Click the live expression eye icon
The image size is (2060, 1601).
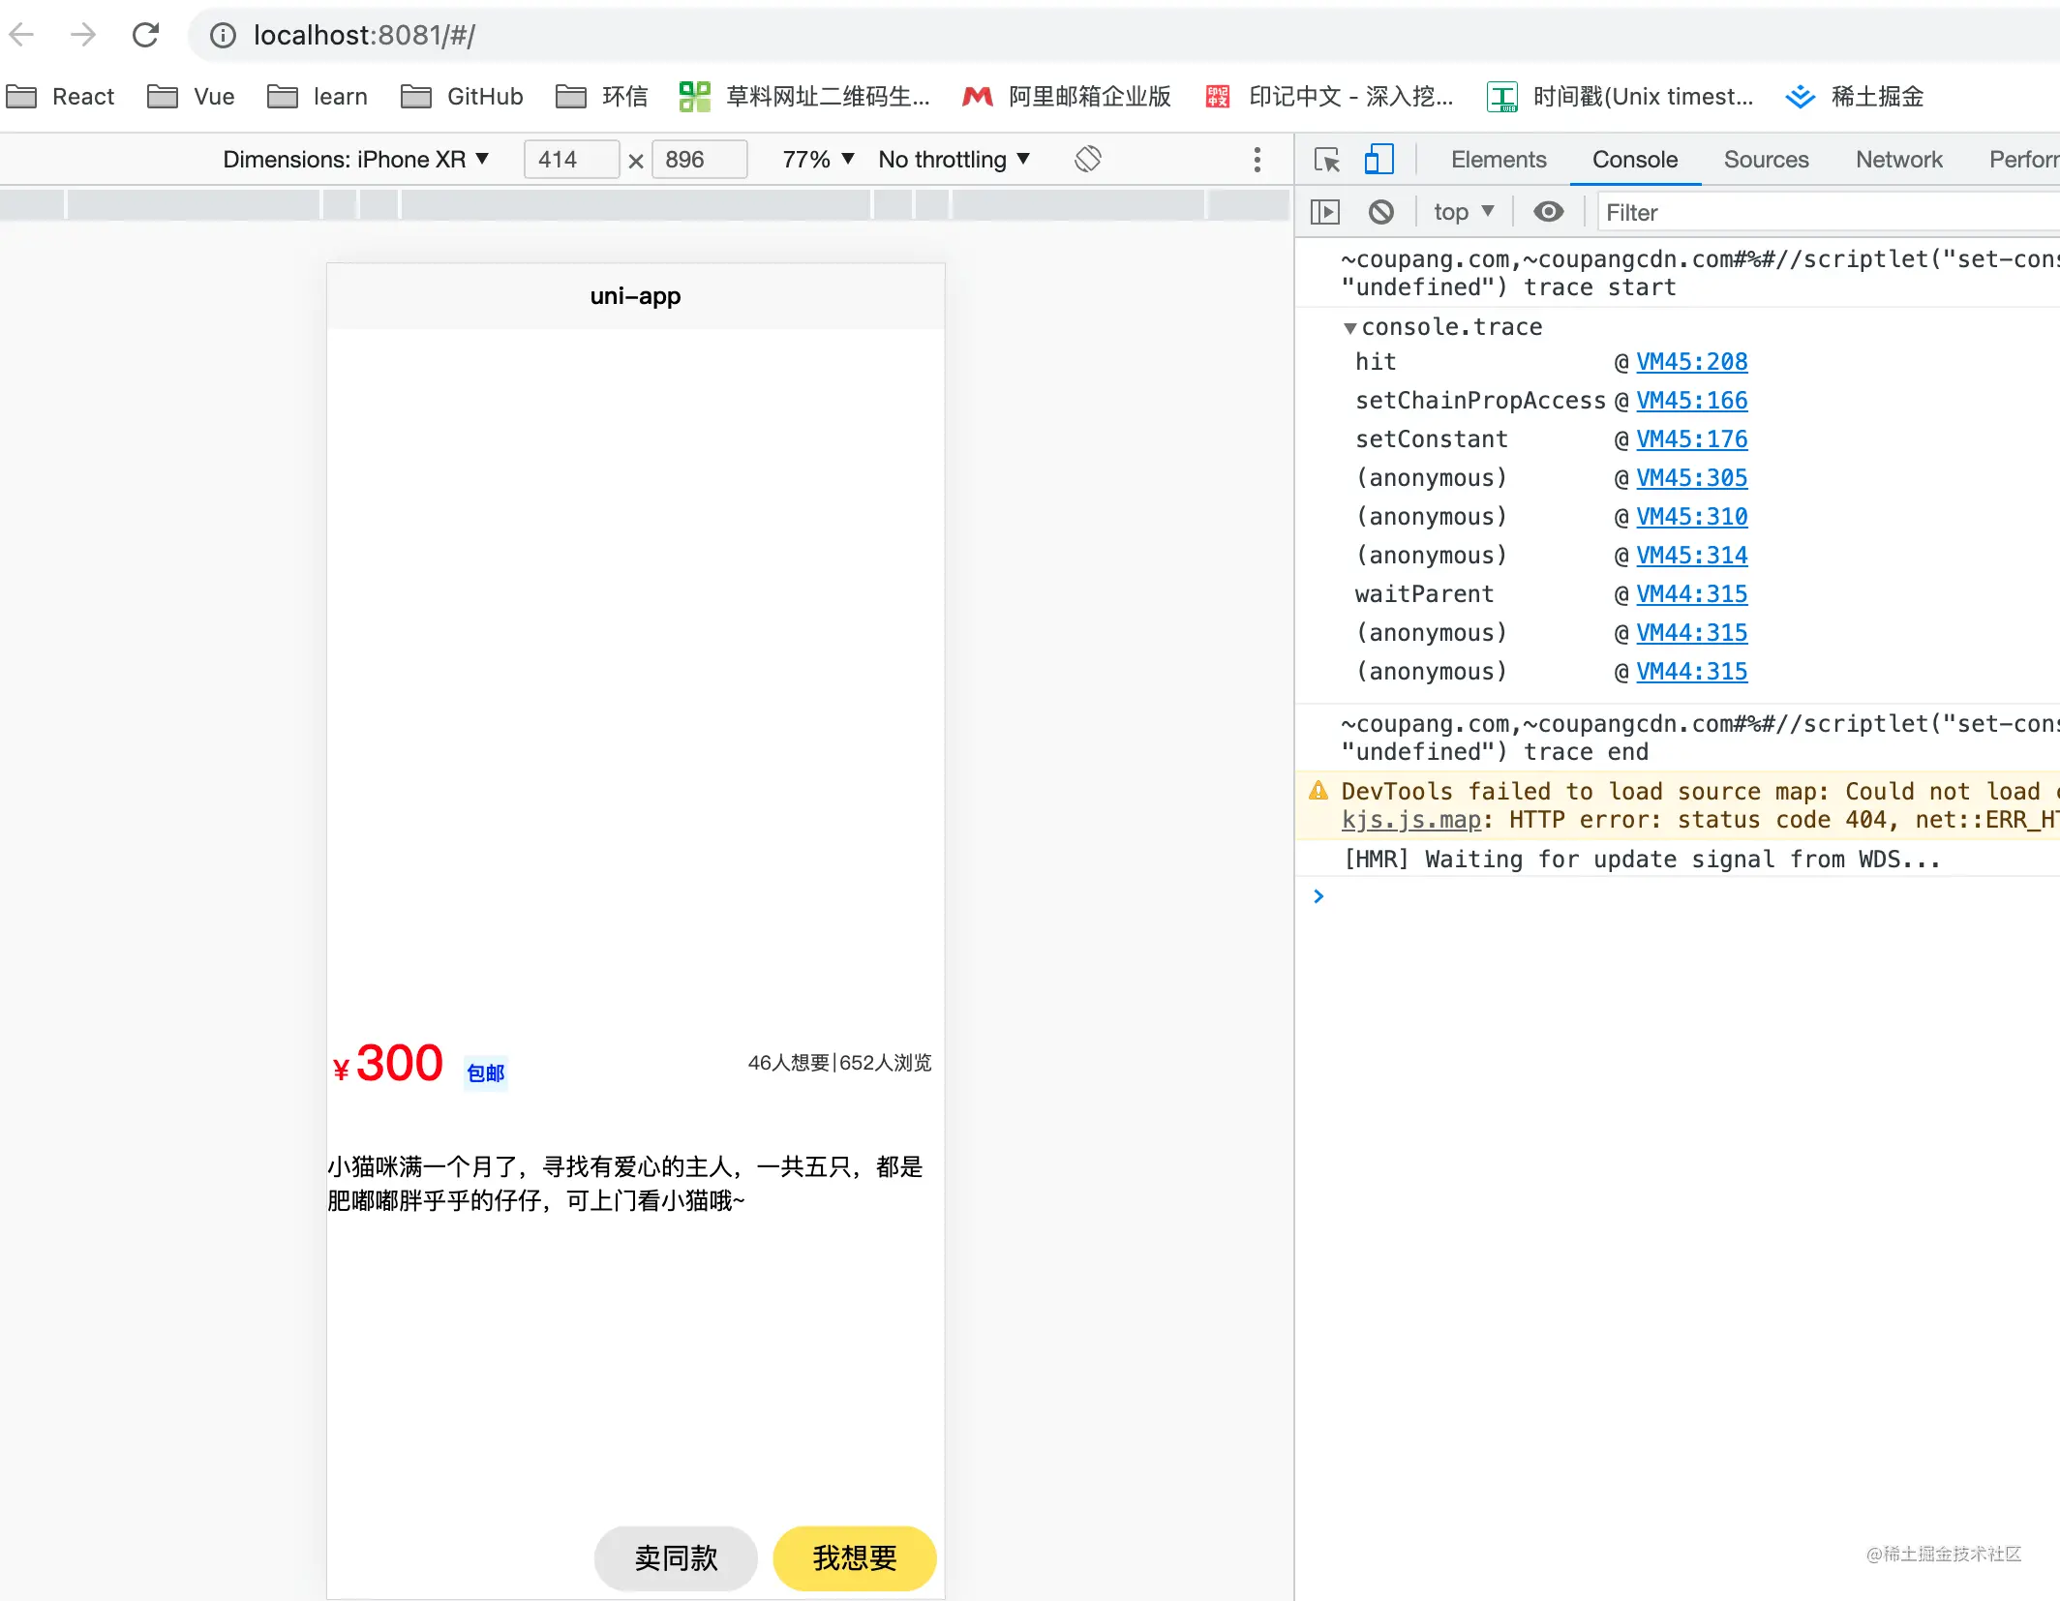pos(1548,212)
